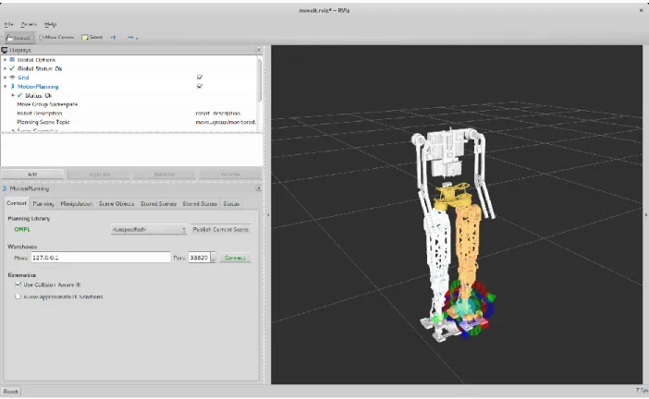Expand the Status: Ok sub-row

tap(13, 95)
